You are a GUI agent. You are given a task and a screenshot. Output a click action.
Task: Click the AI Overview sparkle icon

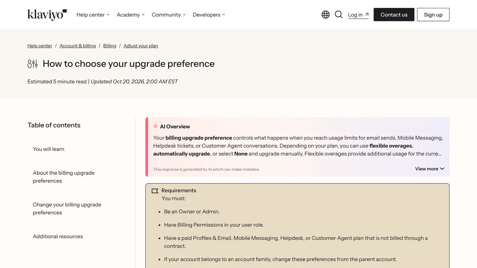[x=155, y=126]
